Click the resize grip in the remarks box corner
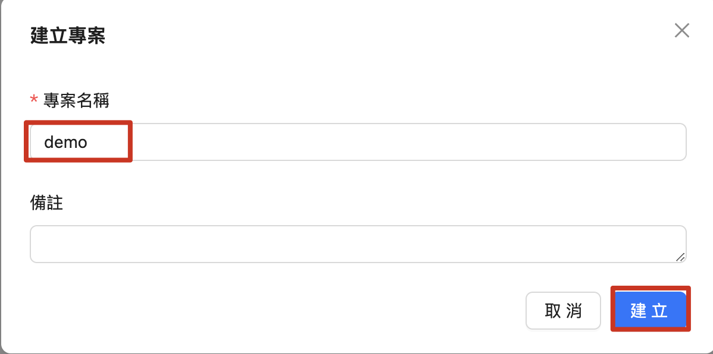Screen dimensions: 713x354 pos(680,257)
